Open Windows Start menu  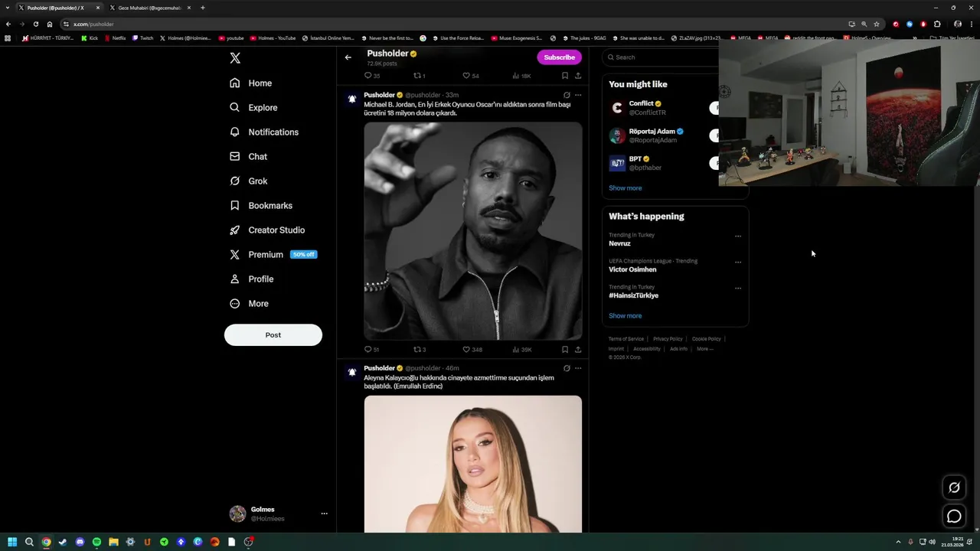click(x=12, y=542)
